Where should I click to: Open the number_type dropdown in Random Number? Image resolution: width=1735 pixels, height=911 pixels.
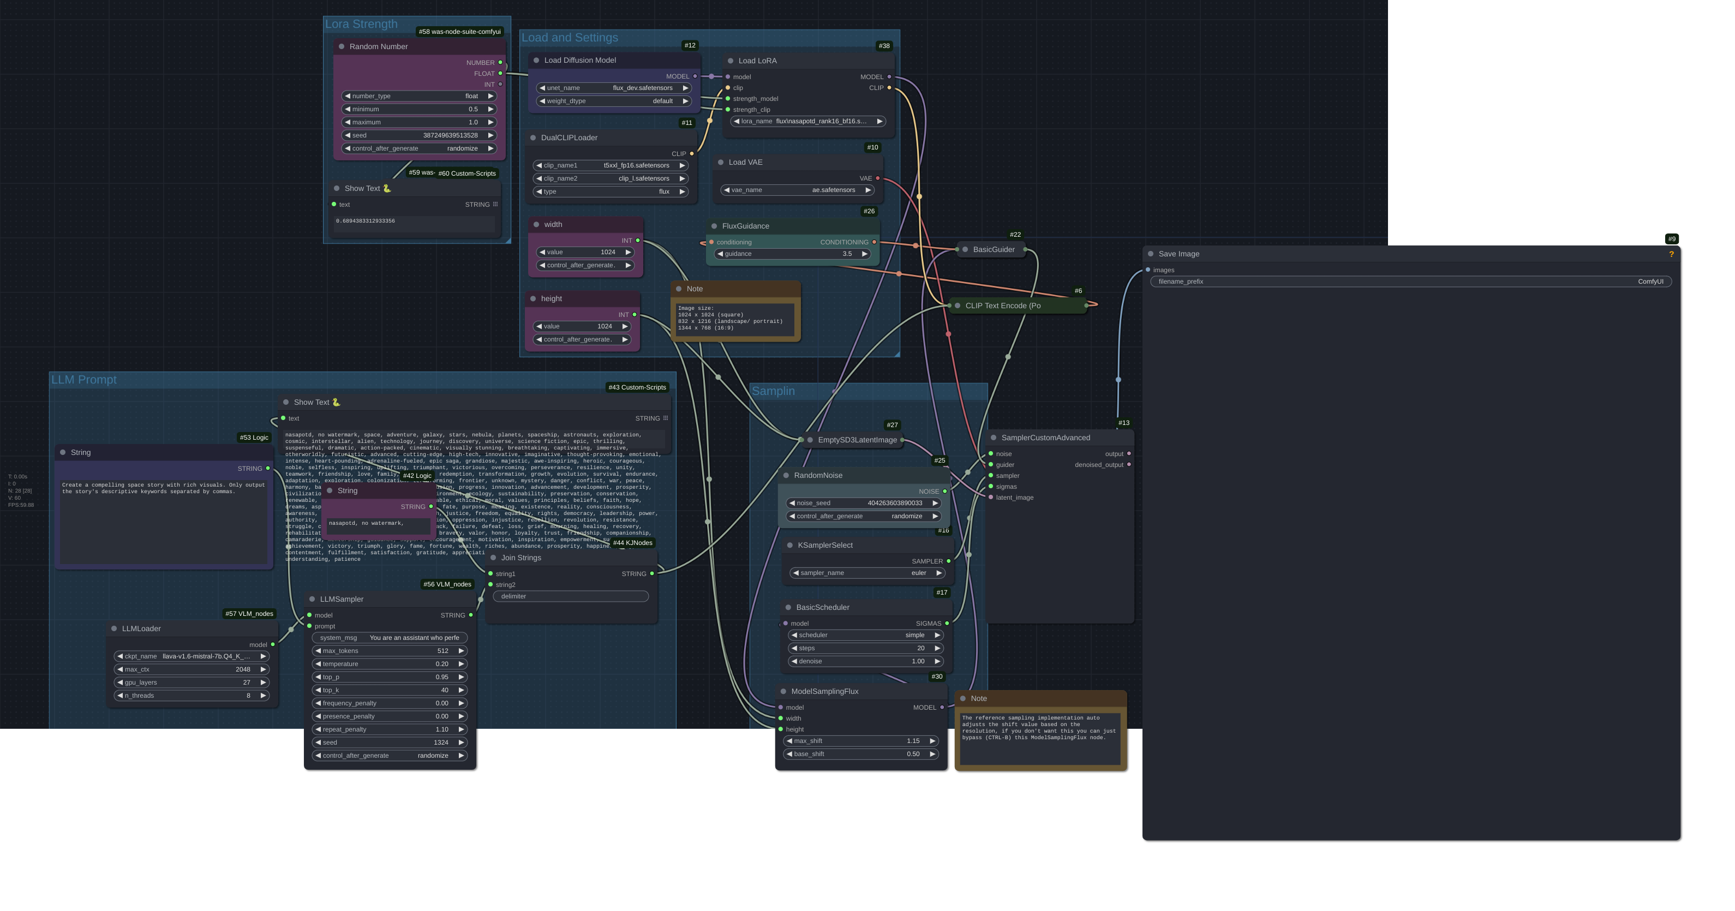[x=419, y=97]
